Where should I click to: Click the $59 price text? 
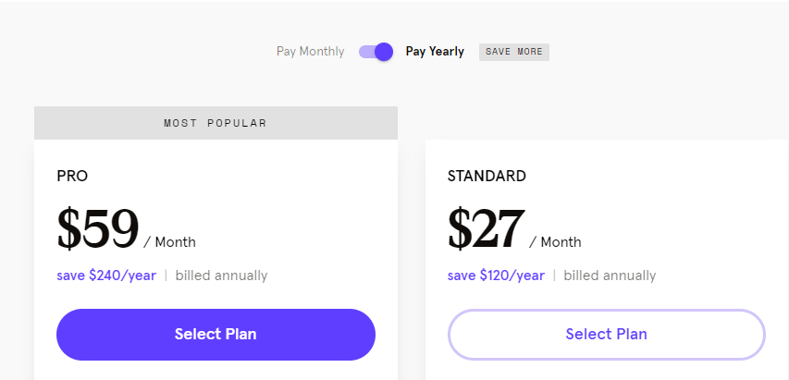coord(98,229)
